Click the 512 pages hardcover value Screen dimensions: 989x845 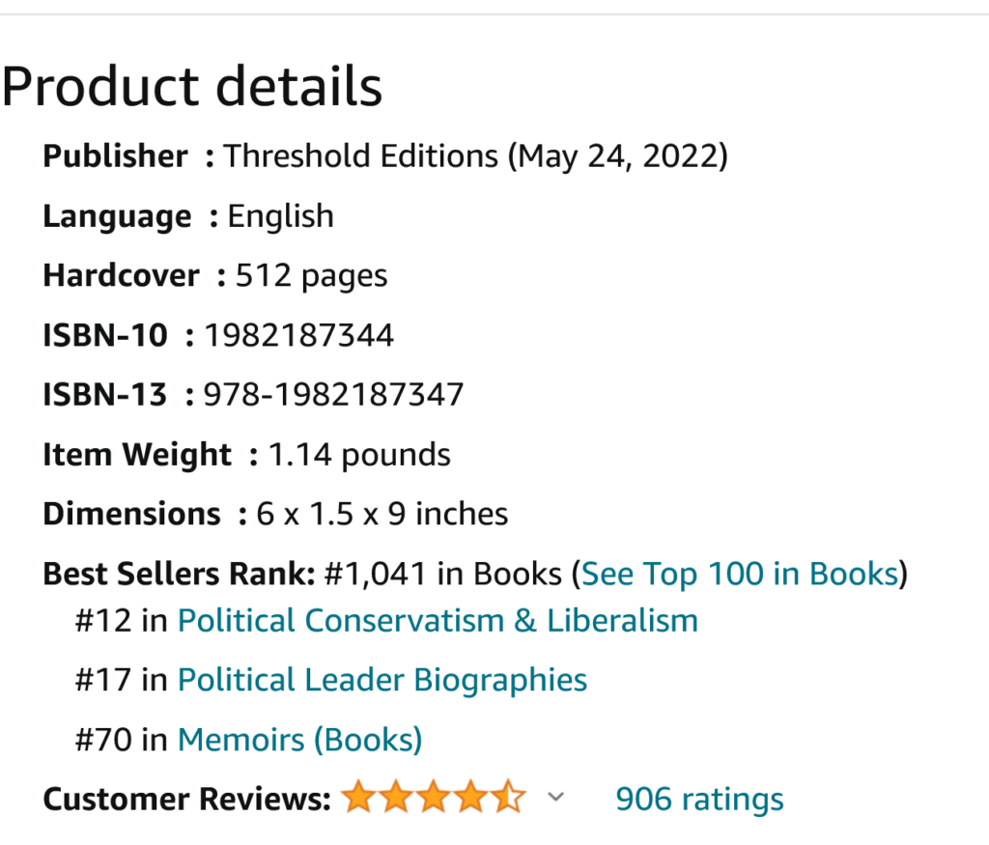[311, 275]
